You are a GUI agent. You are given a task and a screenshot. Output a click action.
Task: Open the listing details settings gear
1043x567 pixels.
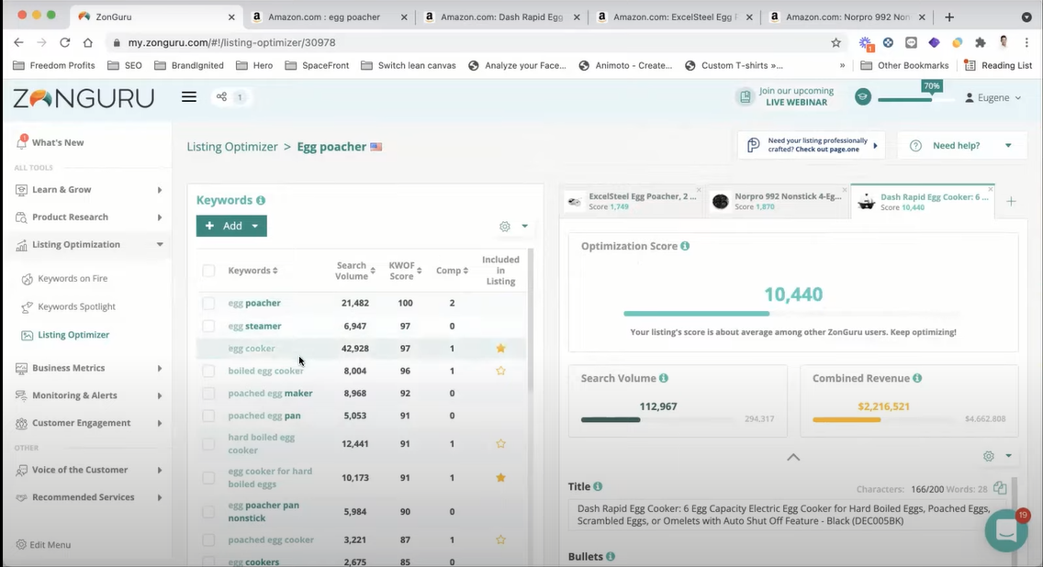pyautogui.click(x=989, y=456)
